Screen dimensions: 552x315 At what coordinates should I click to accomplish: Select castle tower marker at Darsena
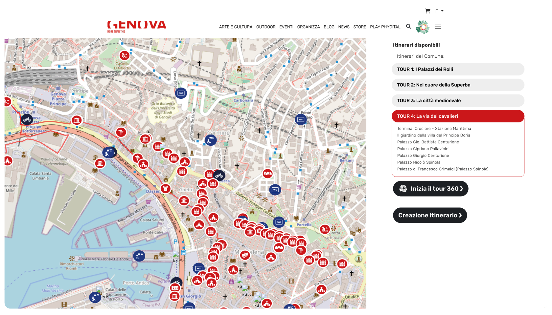click(x=166, y=188)
